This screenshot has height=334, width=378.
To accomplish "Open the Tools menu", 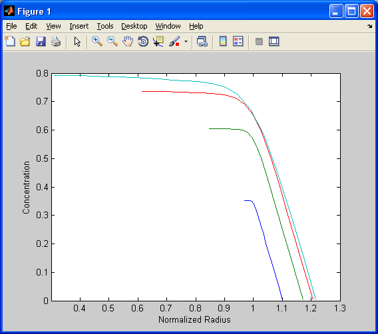I will pyautogui.click(x=105, y=26).
